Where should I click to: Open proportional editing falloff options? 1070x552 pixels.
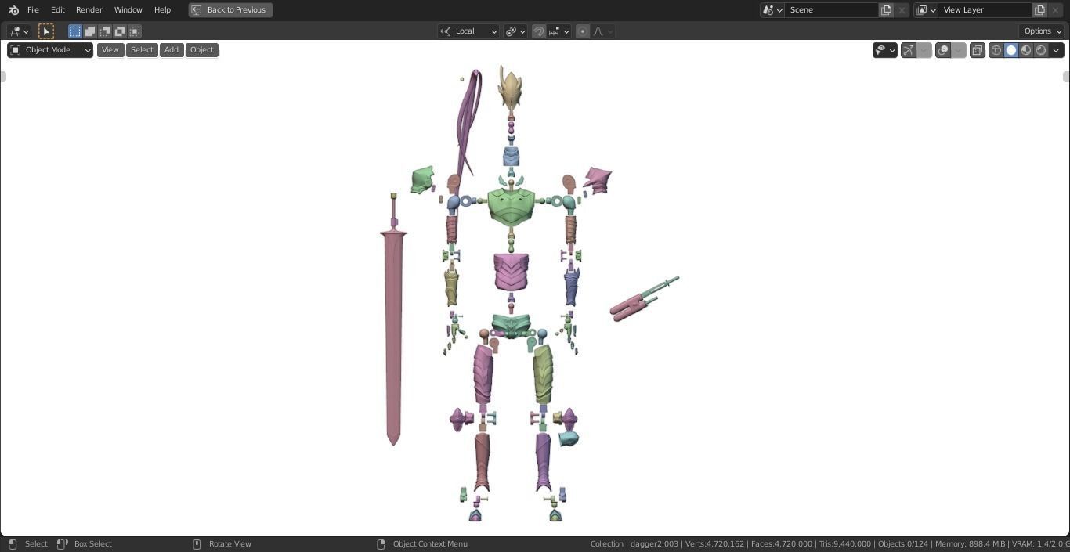click(x=603, y=31)
